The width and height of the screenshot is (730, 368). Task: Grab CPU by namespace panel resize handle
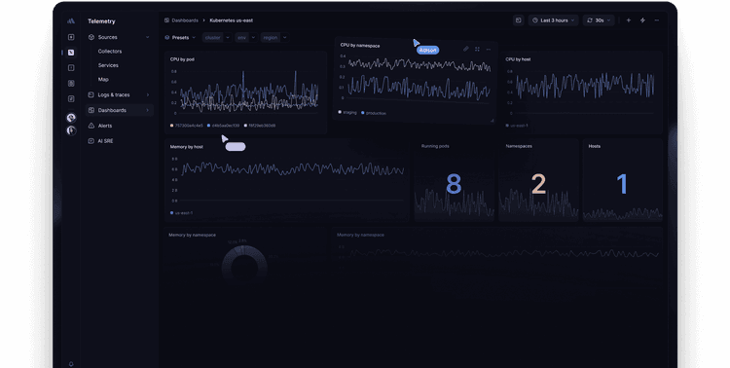(492, 121)
